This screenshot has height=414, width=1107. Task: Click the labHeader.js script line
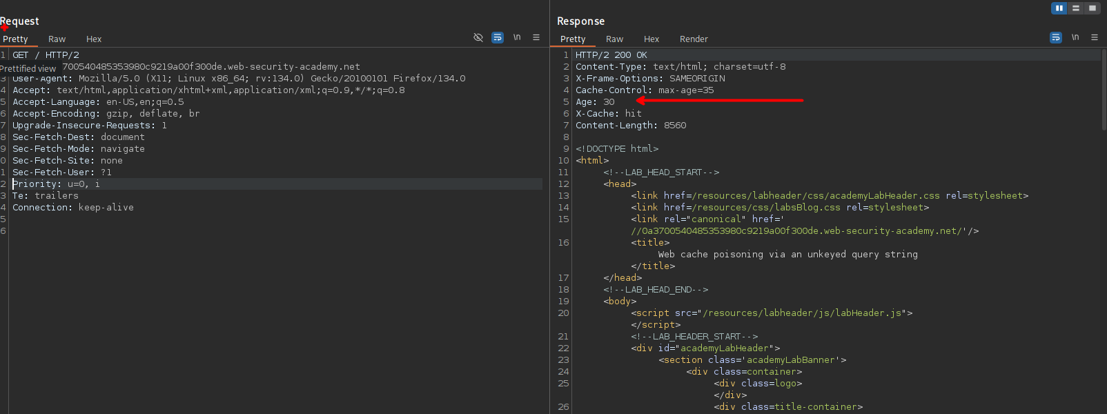tap(772, 313)
